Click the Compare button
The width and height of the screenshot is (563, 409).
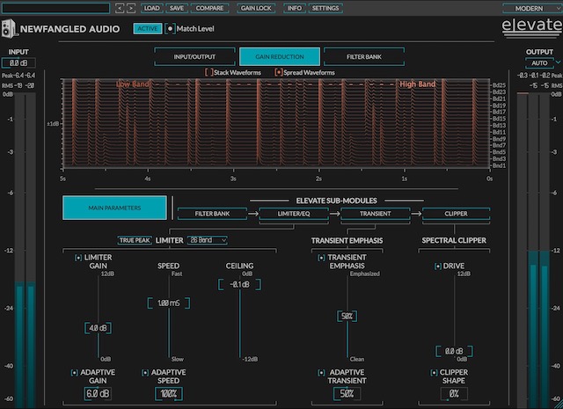[209, 8]
